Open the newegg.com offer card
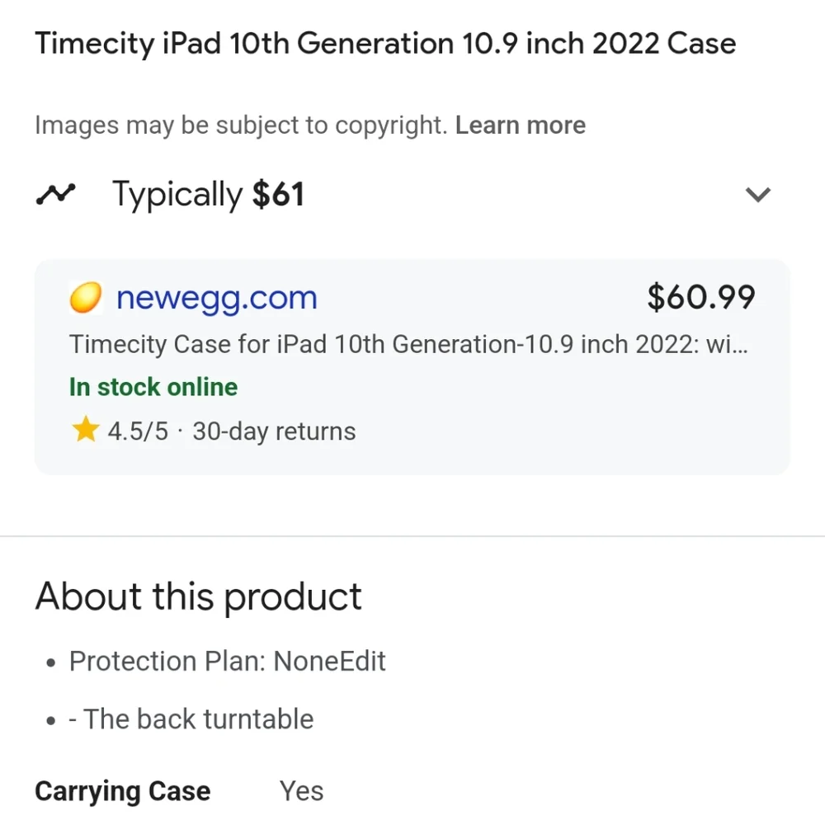 point(412,367)
